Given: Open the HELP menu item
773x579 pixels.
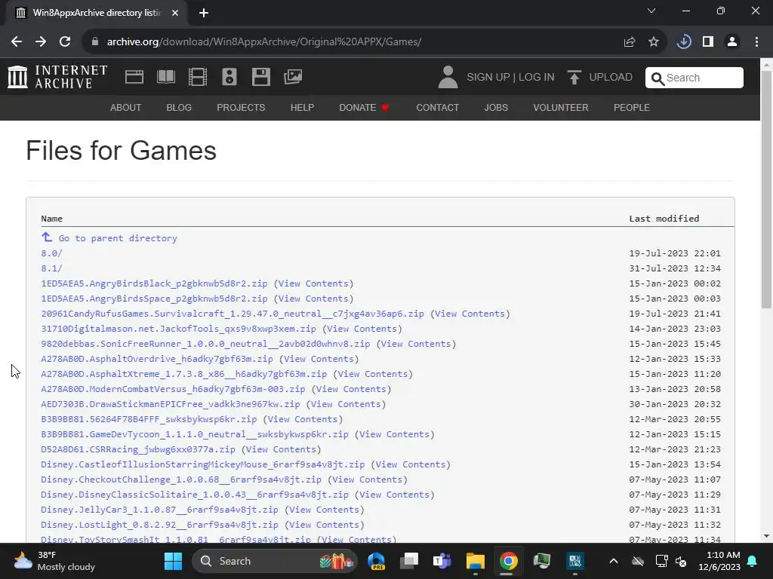Looking at the screenshot, I should [x=302, y=107].
